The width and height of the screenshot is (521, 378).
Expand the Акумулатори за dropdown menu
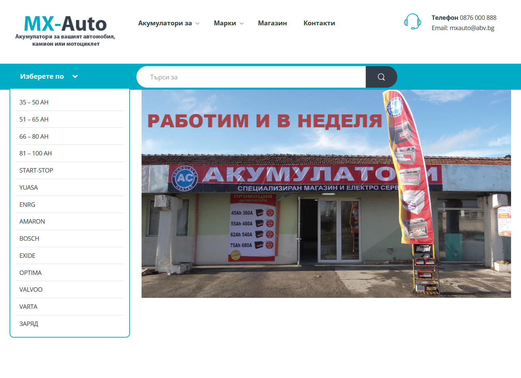point(169,23)
